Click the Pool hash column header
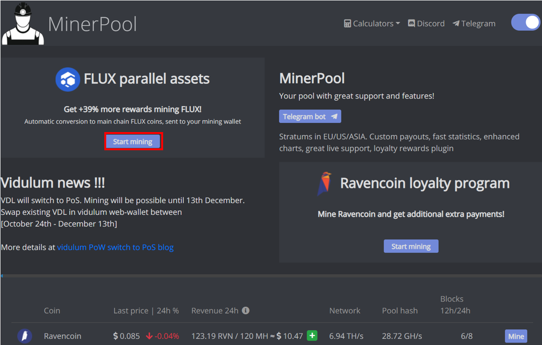This screenshot has height=345, width=542. [x=399, y=311]
